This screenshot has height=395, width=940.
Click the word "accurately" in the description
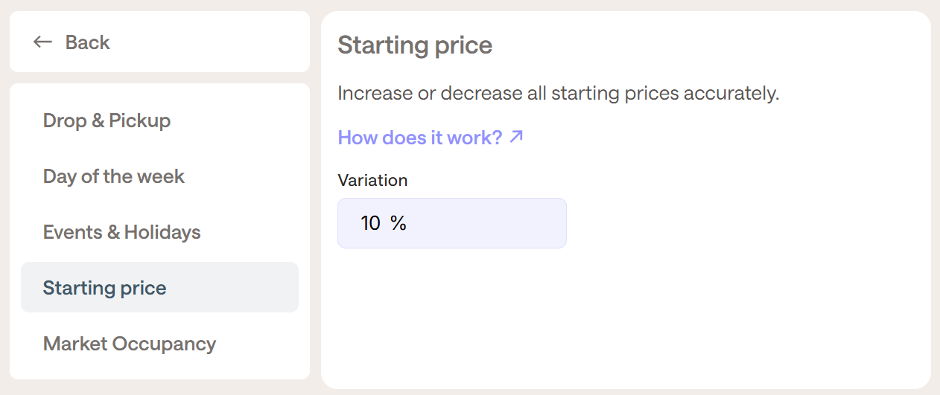pyautogui.click(x=730, y=94)
